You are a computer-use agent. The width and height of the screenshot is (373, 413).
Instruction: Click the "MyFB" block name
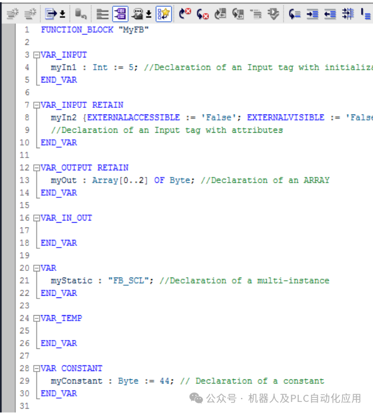[134, 30]
